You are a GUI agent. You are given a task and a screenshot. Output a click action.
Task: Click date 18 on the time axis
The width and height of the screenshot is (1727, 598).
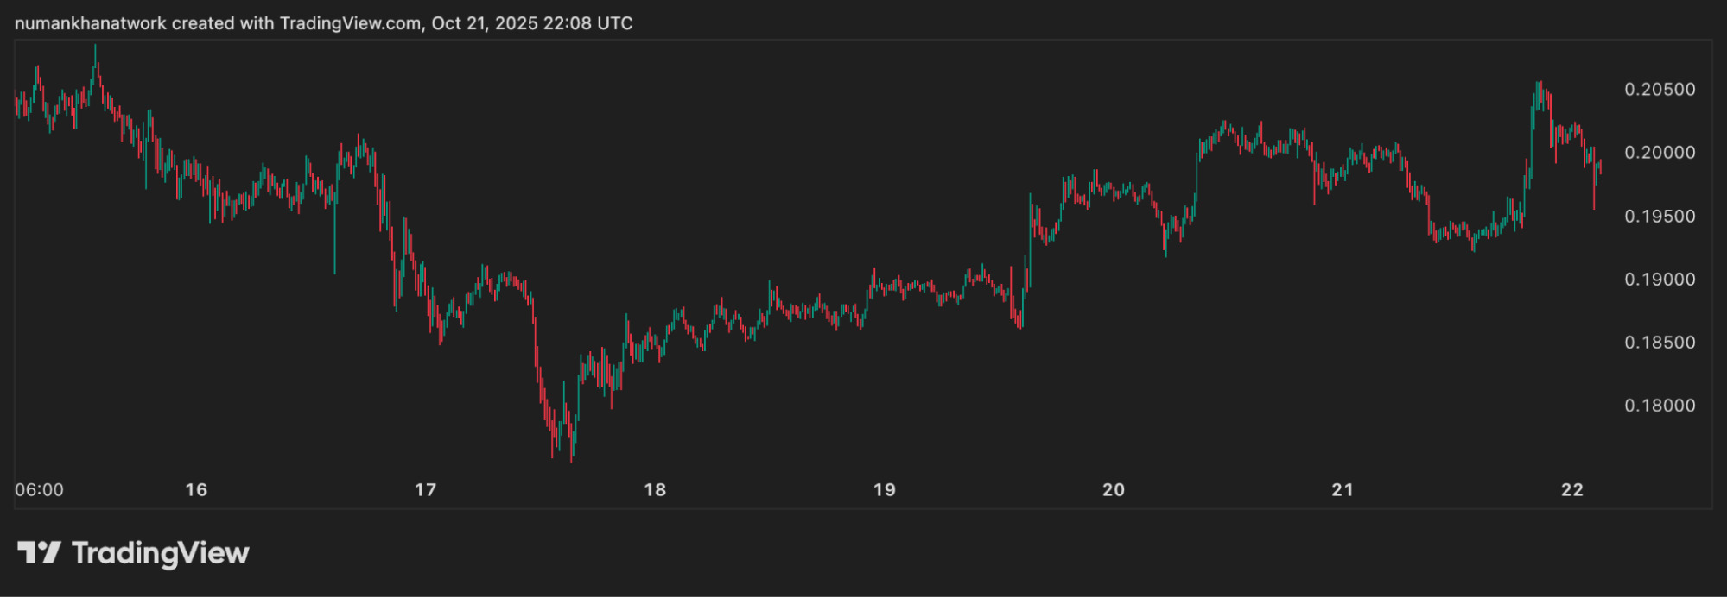[655, 490]
